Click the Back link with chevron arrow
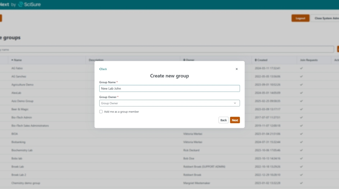Screen dimensions: 339x189 [x=103, y=69]
